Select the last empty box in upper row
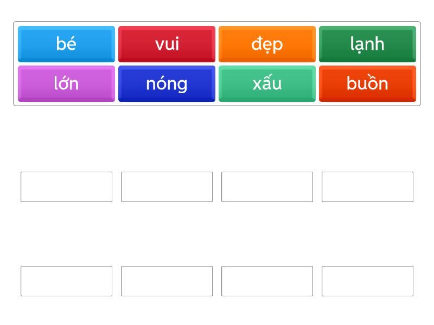 click(367, 187)
